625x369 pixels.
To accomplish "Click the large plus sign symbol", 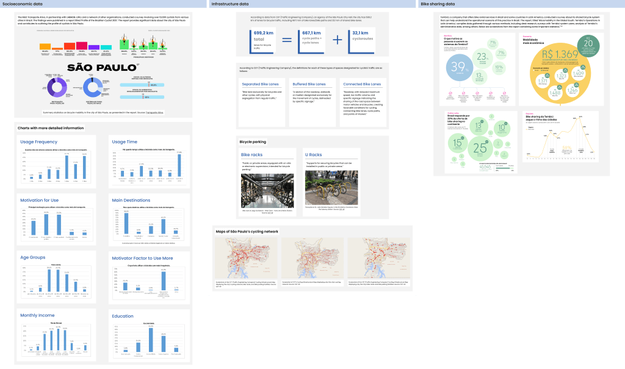I will tap(338, 40).
